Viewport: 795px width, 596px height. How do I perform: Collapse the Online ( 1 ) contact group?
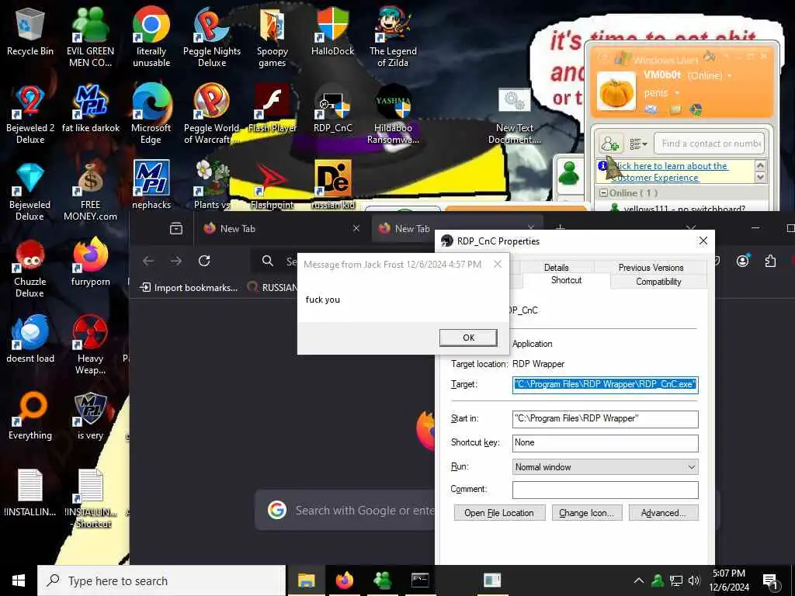coord(602,193)
